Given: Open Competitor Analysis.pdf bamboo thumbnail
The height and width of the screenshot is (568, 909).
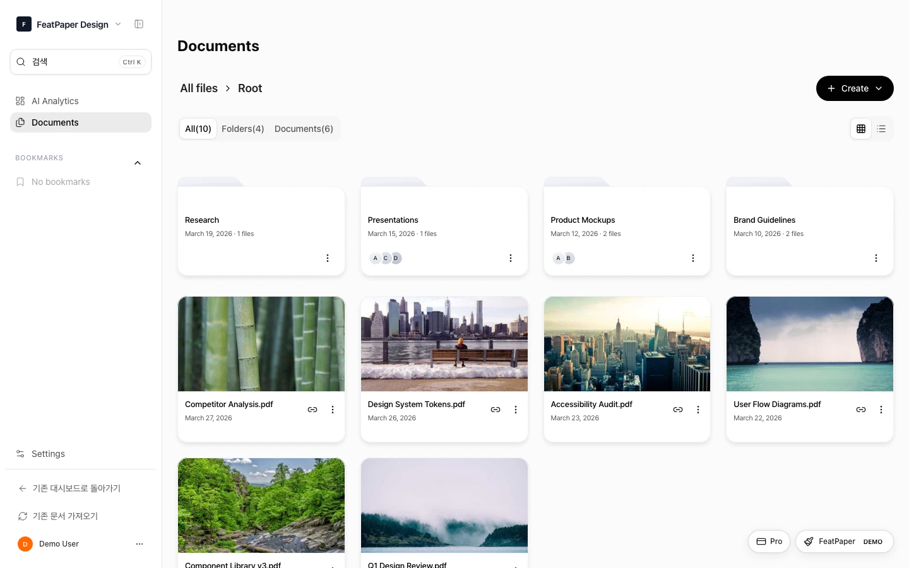Looking at the screenshot, I should (x=261, y=344).
